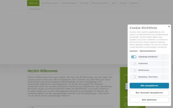Enable the Performance cookies switch
Image resolution: width=173 pixels, height=108 pixels.
click(x=133, y=70)
